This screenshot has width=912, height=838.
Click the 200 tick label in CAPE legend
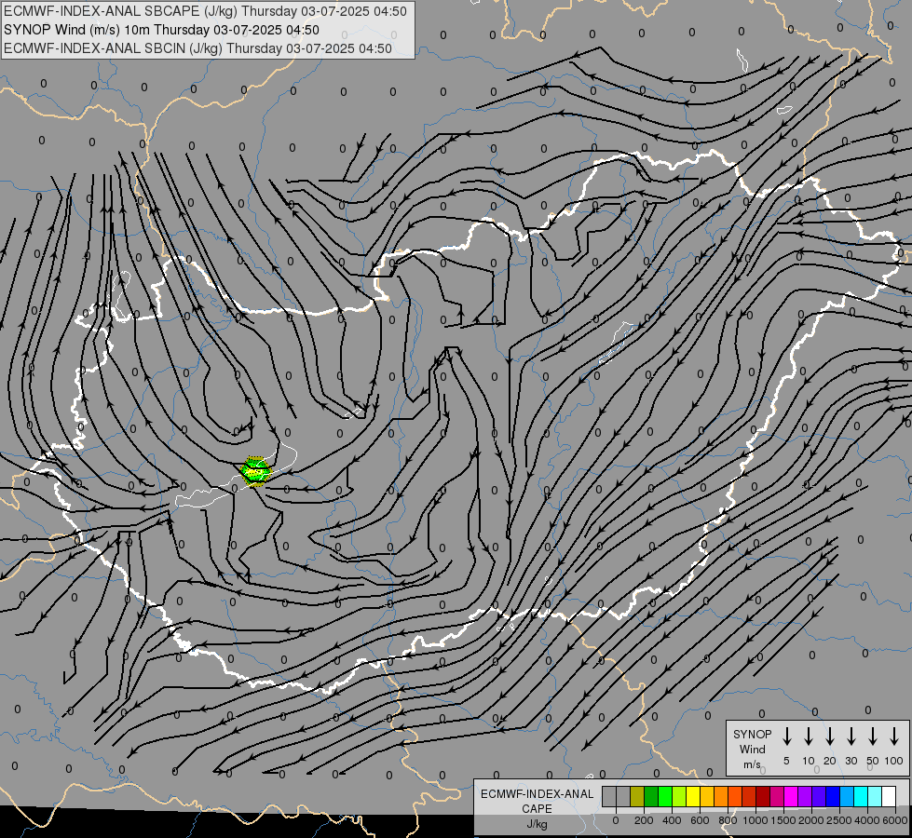(644, 820)
